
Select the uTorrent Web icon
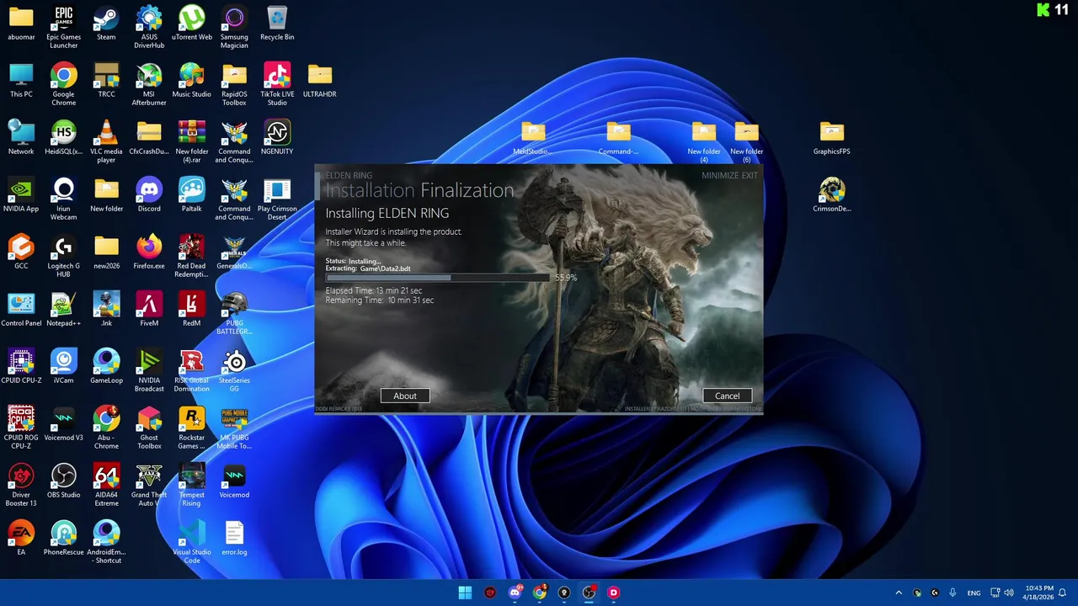click(x=192, y=24)
